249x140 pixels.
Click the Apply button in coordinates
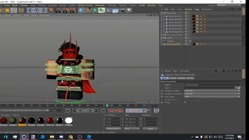[x=150, y=129]
